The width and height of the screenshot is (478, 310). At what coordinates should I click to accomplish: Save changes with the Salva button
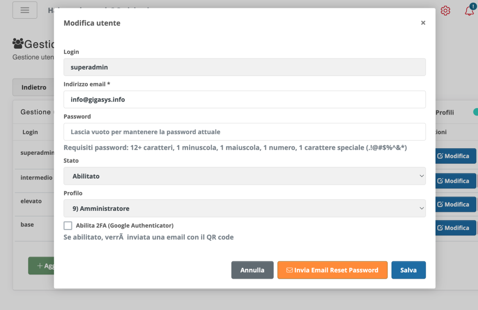point(408,270)
